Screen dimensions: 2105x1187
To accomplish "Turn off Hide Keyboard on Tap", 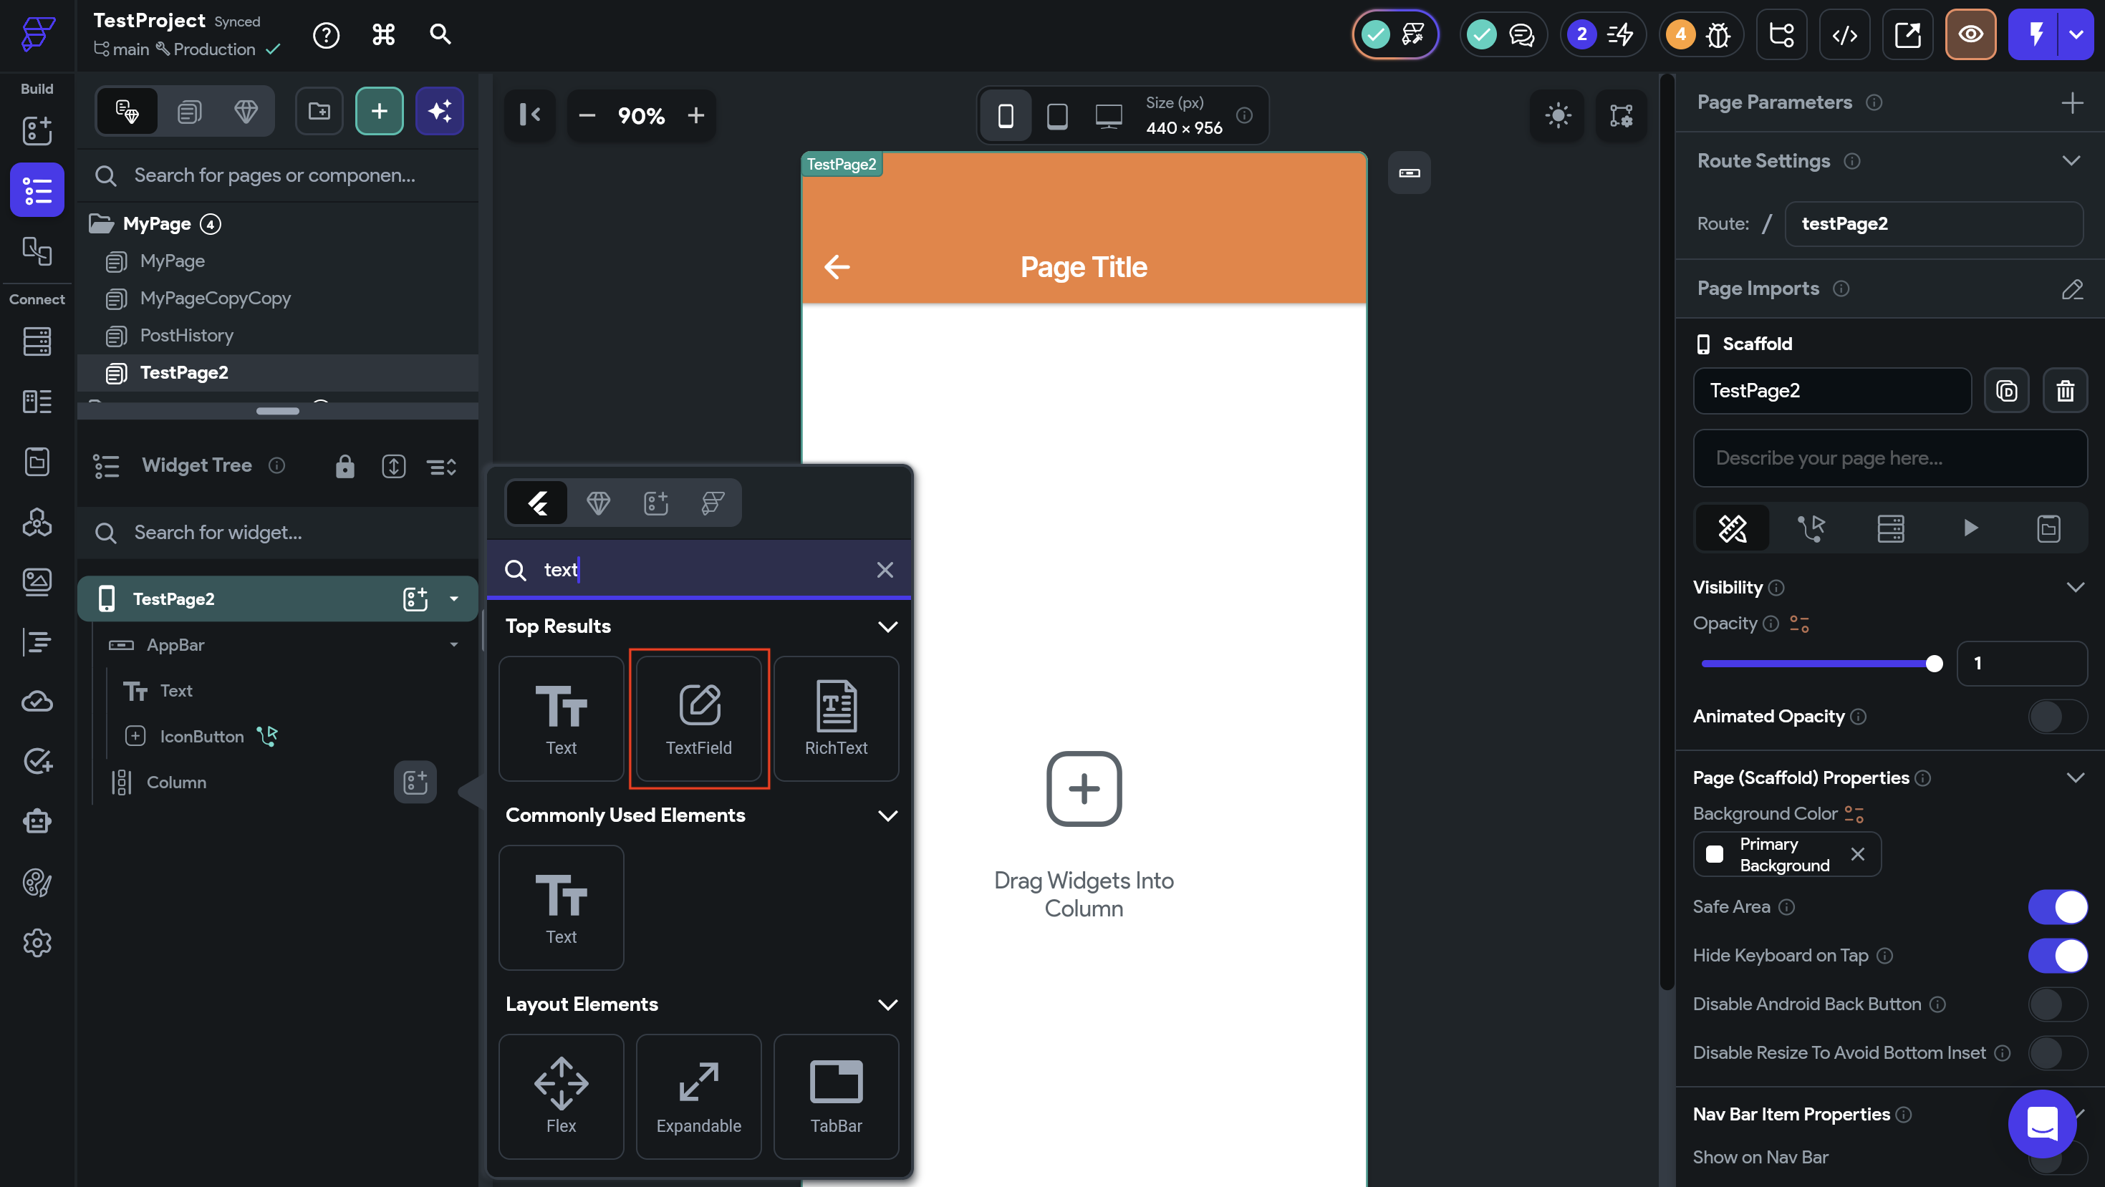I will point(2057,955).
